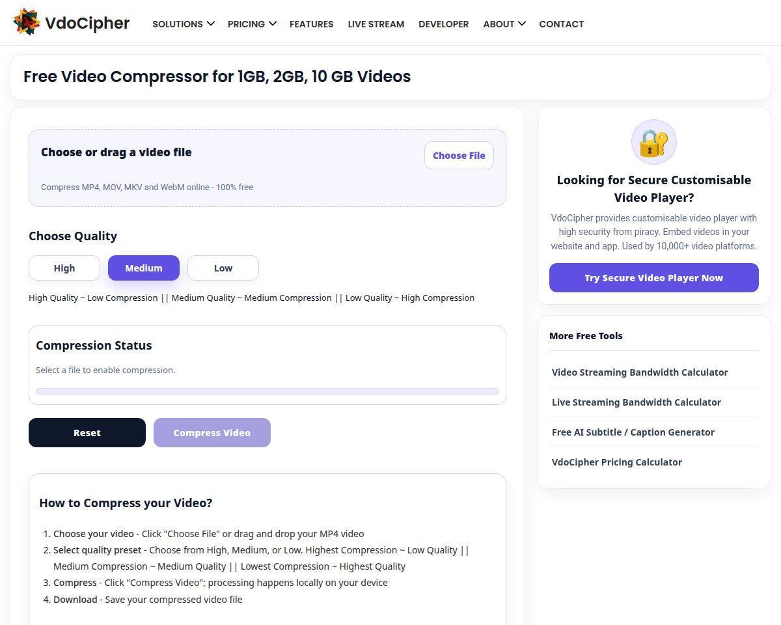
Task: Click the Reset button
Action: pyautogui.click(x=87, y=432)
